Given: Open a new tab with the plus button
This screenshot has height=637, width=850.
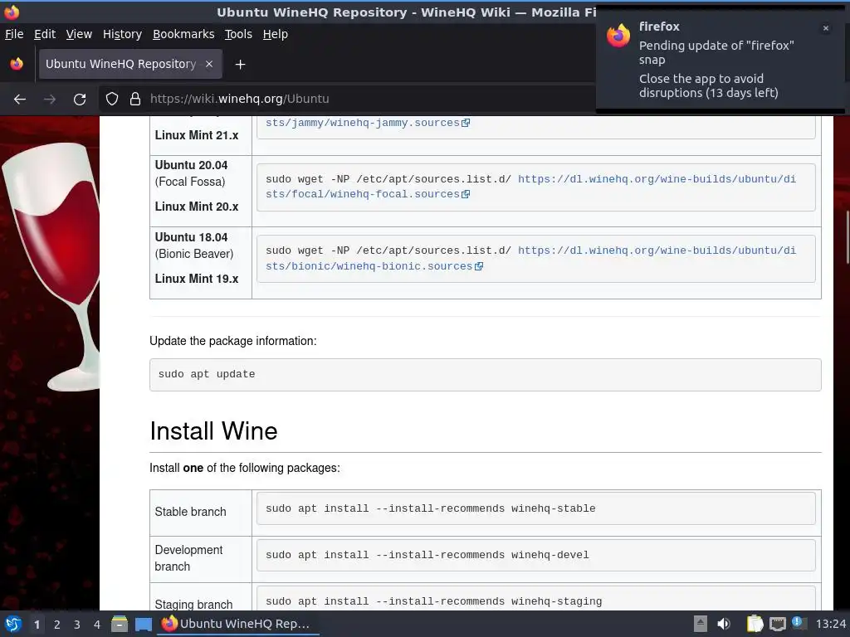Looking at the screenshot, I should click(240, 65).
